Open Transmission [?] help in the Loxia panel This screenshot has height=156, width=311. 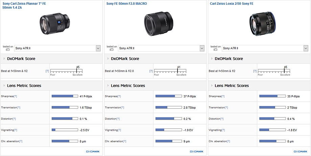(x=226, y=108)
